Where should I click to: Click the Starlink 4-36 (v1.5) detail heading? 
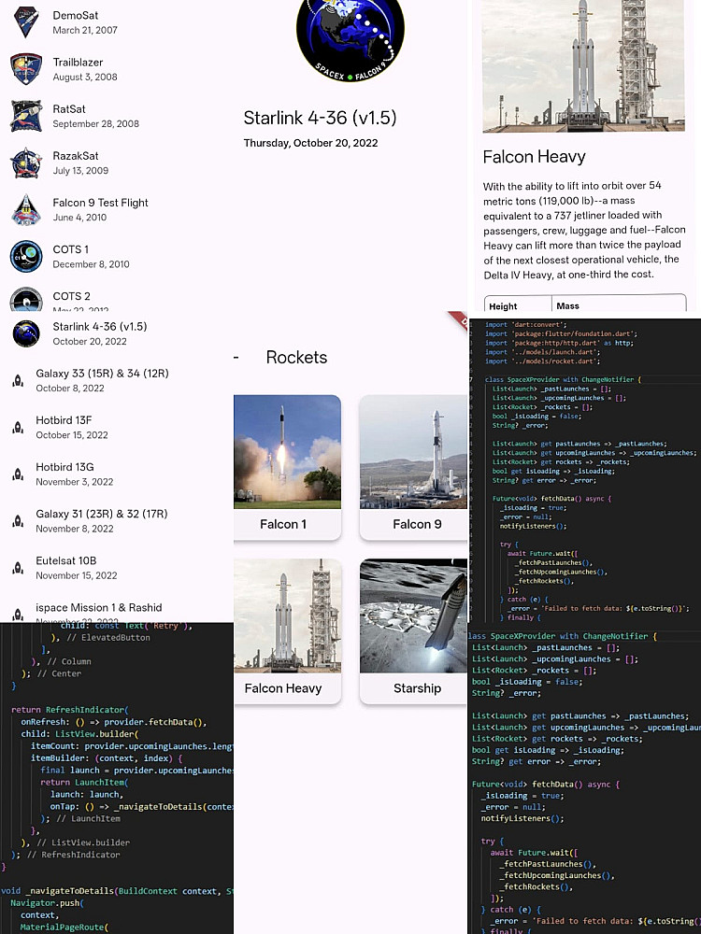tap(320, 118)
